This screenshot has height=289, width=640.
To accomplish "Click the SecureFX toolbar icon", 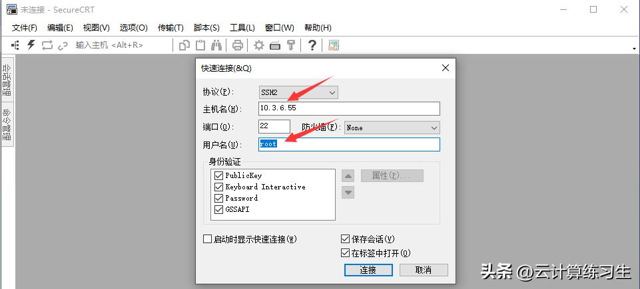I will [334, 45].
